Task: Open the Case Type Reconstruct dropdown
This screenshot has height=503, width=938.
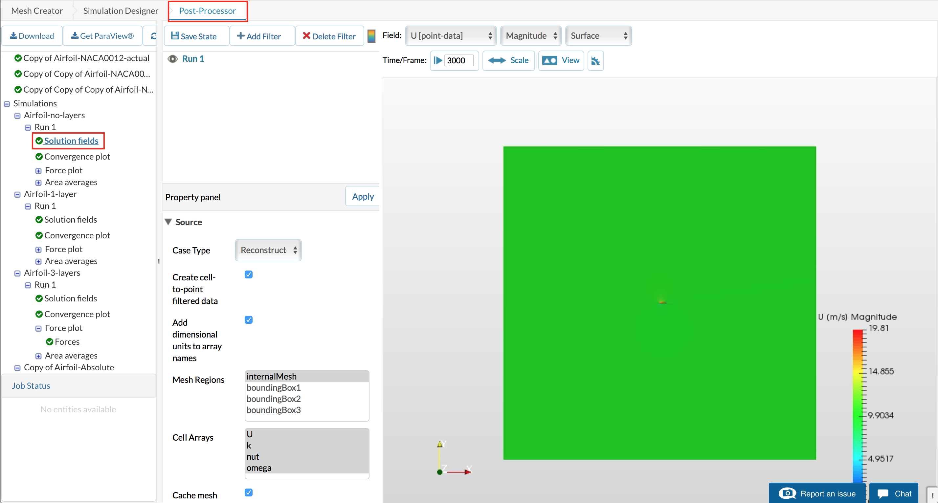Action: tap(268, 250)
